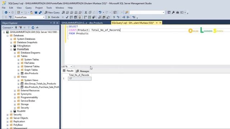Toggle the Object Explorer auto-hide pin
This screenshot has height=129, width=230.
click(54, 23)
